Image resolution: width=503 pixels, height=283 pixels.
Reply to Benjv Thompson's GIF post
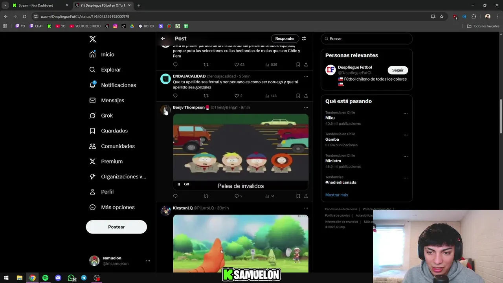[175, 196]
